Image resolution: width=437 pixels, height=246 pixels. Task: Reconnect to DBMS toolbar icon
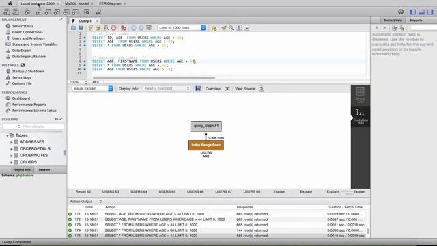[98, 12]
